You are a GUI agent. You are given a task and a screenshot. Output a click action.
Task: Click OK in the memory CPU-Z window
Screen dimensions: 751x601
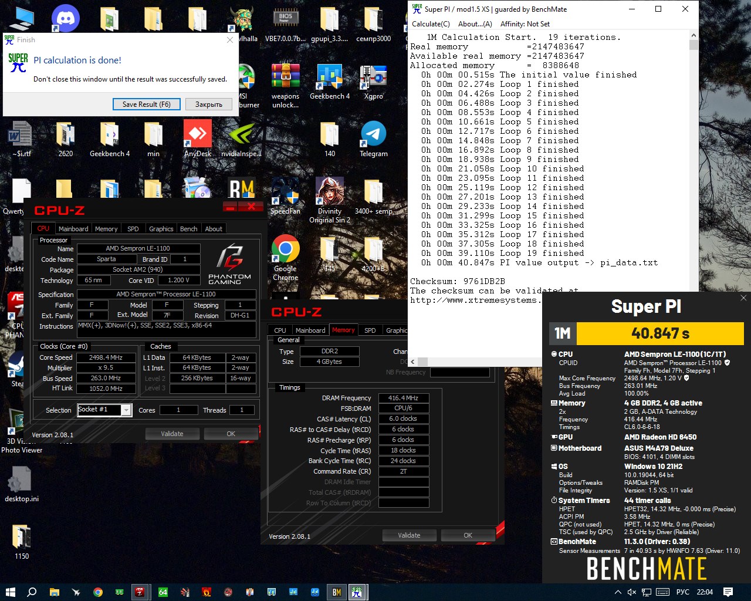click(468, 535)
